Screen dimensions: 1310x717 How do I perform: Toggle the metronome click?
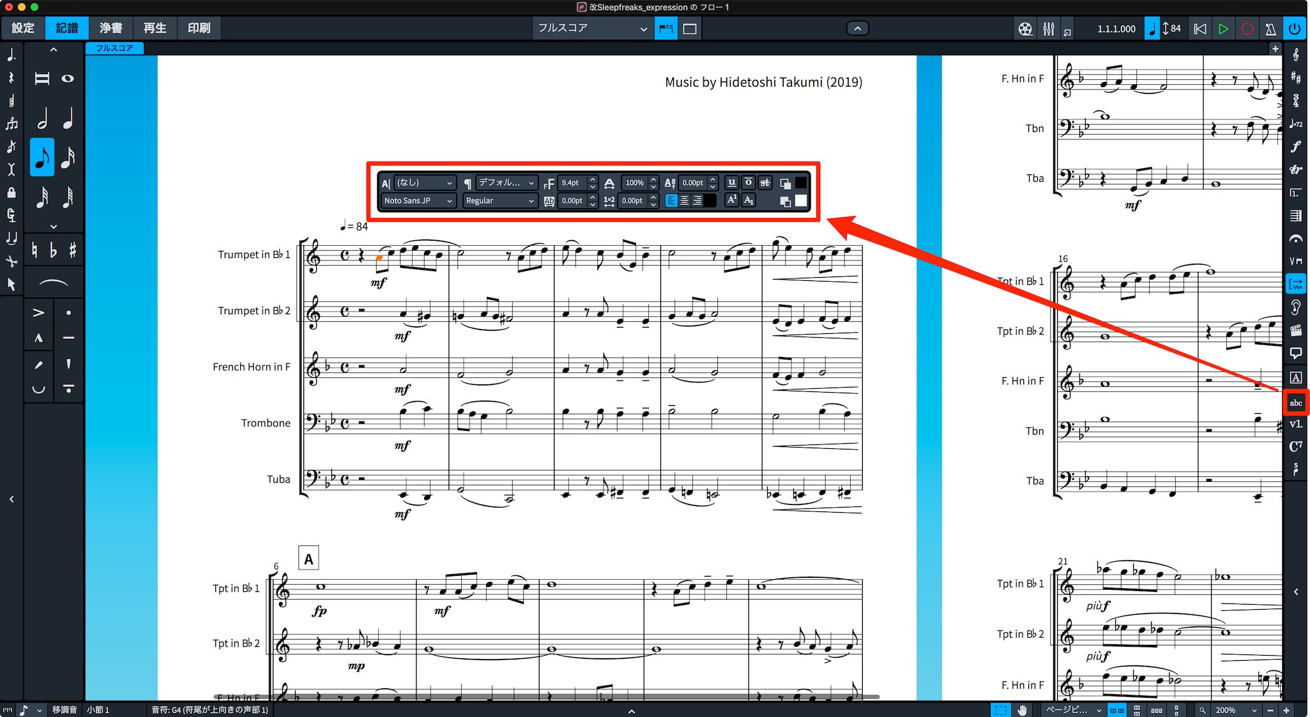(1270, 29)
